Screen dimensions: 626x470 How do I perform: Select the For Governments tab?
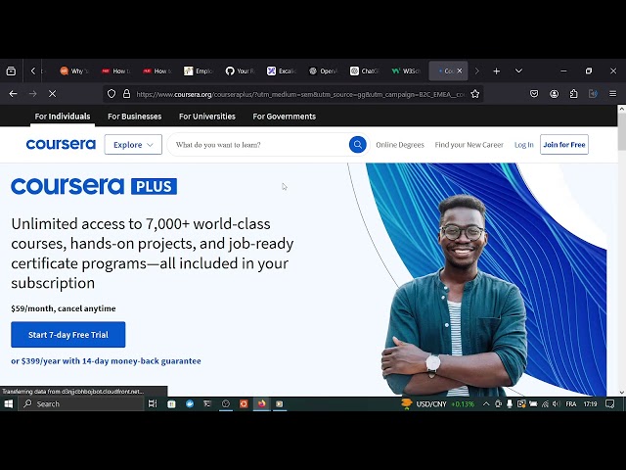(285, 117)
